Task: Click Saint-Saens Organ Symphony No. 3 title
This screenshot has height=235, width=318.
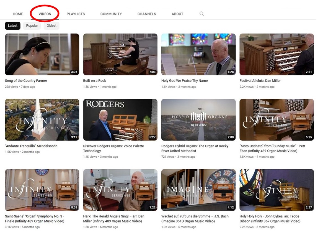Action: (35, 219)
